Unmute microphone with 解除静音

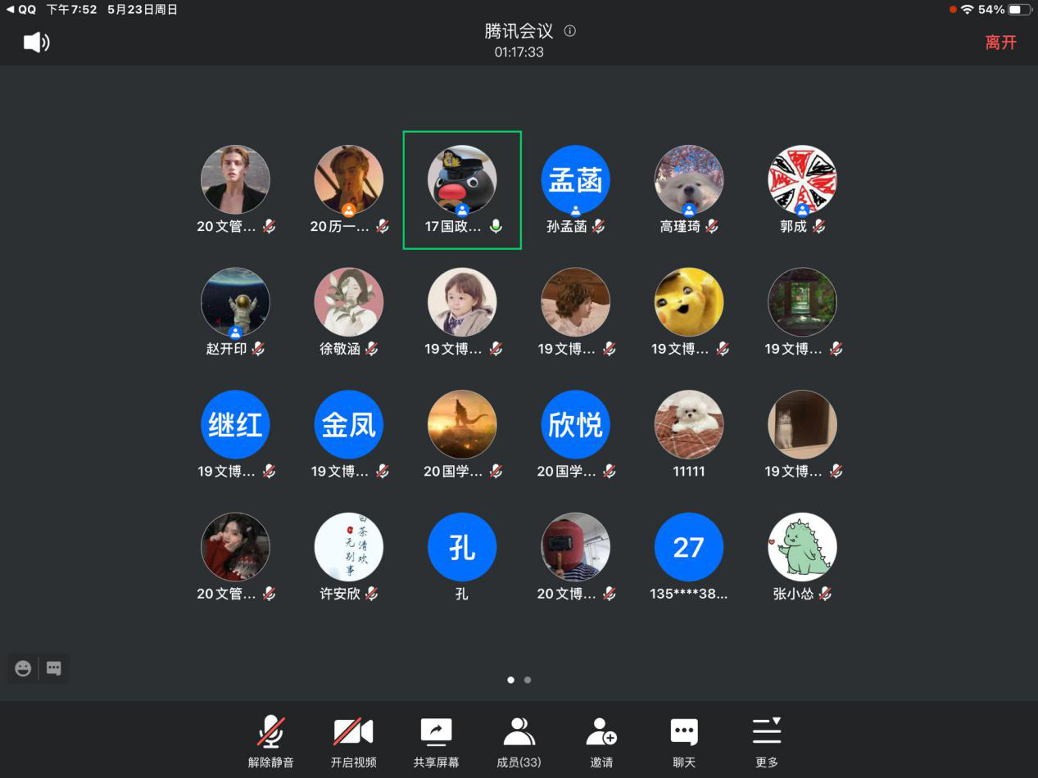[271, 741]
